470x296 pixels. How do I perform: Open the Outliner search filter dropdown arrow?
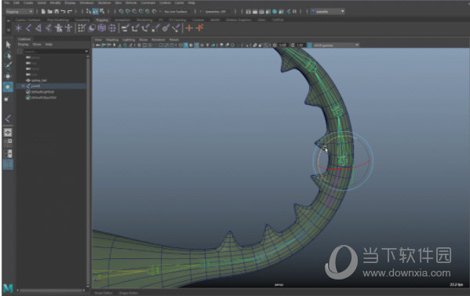coord(86,52)
